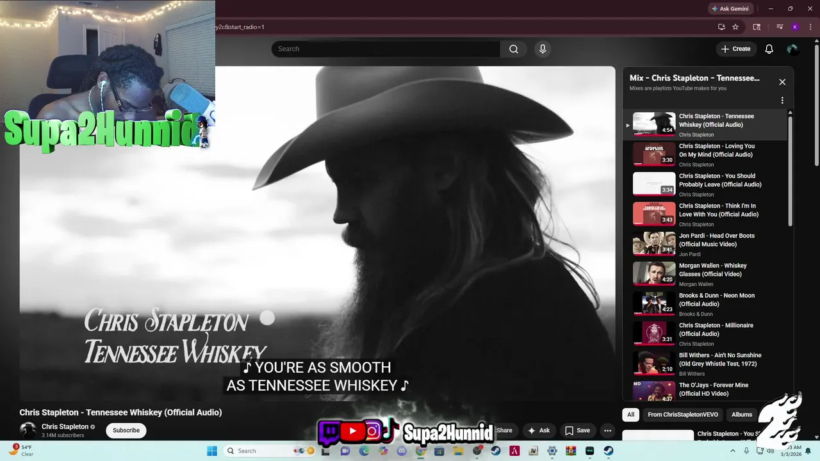Open the N app icon in taskbar

[x=533, y=451]
